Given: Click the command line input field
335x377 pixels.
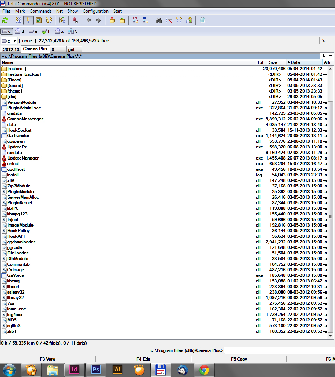Looking at the screenshot, I should tap(279, 350).
